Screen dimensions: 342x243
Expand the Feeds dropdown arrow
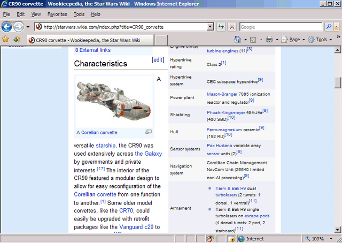261,40
